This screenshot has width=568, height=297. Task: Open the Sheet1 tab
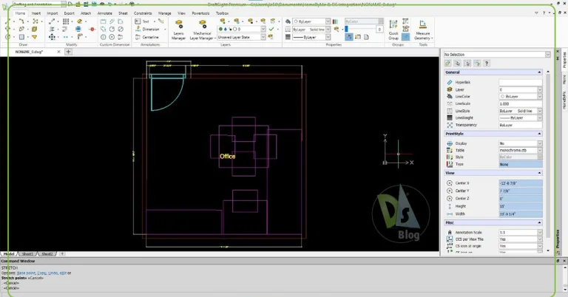click(x=27, y=253)
